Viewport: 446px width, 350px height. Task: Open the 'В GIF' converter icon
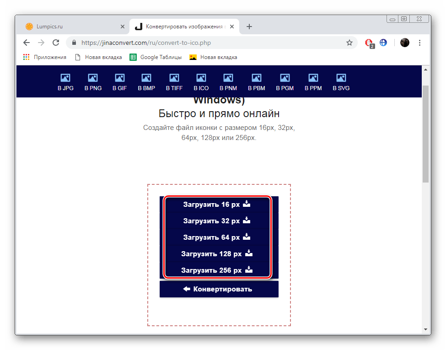pos(119,82)
